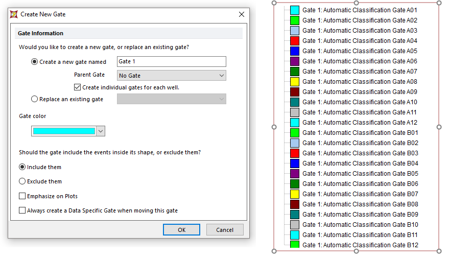The image size is (449, 259).
Task: Select Automatic Classification Gate B12 in the tree
Action: click(360, 245)
